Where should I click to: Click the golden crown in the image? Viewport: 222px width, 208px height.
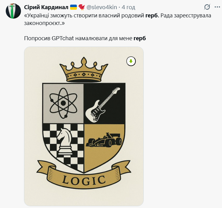click(84, 69)
